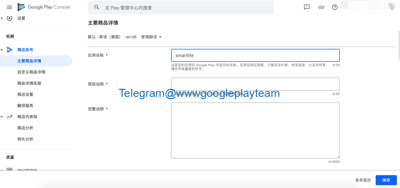Screen dimensions: 400x188
Task: Open the 管理翻译 dropdown
Action: coord(151,37)
